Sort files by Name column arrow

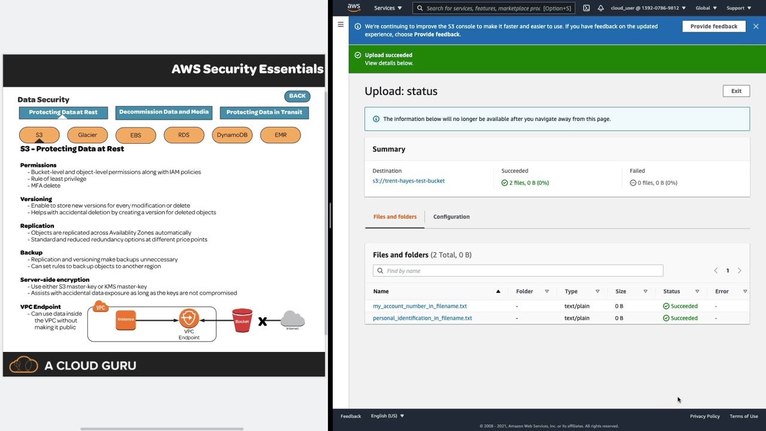pos(498,292)
